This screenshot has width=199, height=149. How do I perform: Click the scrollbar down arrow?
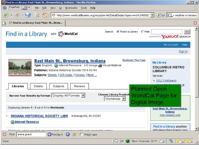coord(197,129)
